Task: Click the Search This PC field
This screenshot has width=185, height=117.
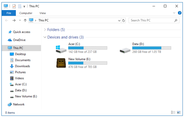Action: (x=151, y=20)
